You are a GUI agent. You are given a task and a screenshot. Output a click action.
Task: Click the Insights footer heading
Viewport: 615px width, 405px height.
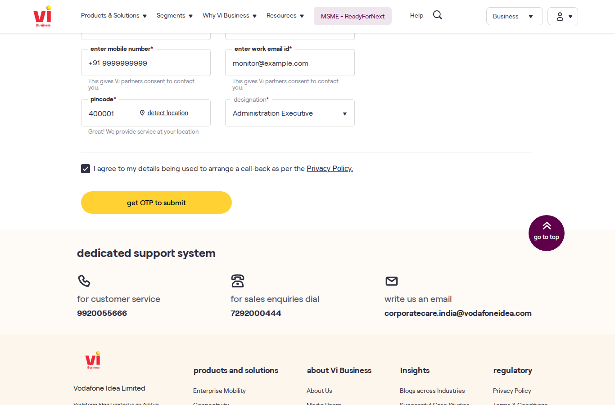point(415,370)
